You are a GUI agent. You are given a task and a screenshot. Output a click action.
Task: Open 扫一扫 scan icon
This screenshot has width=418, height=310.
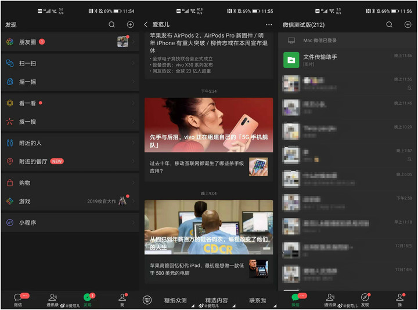[10, 63]
